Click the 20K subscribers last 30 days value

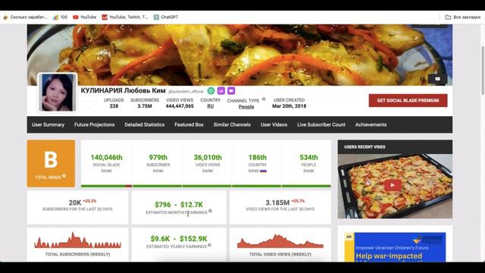[x=75, y=202]
